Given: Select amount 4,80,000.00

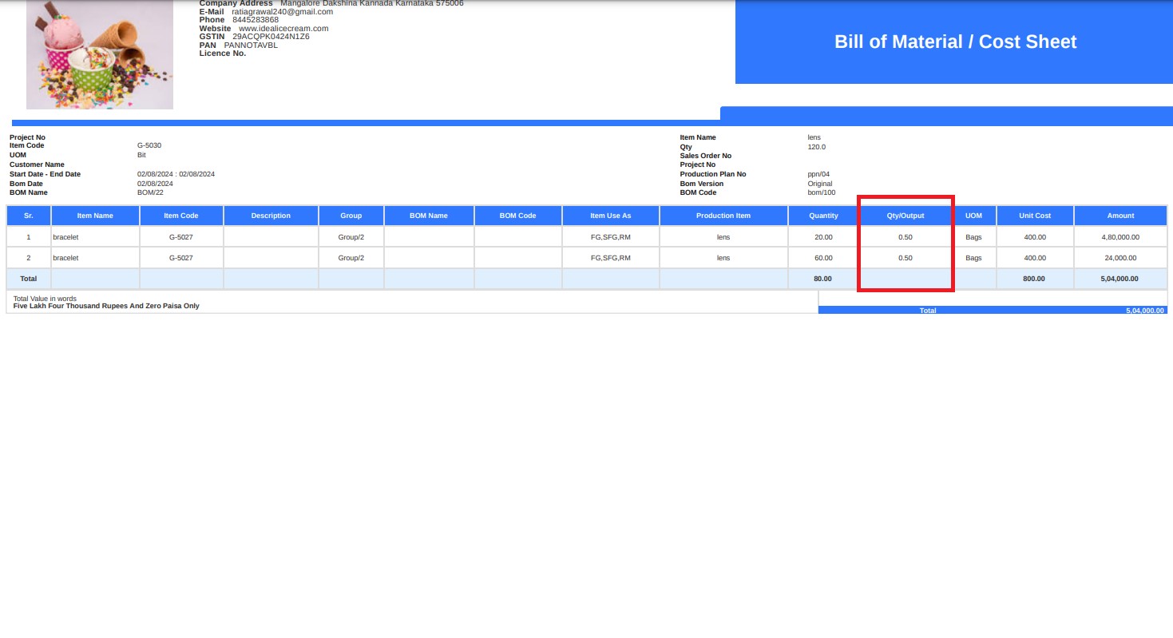Looking at the screenshot, I should click(x=1120, y=237).
